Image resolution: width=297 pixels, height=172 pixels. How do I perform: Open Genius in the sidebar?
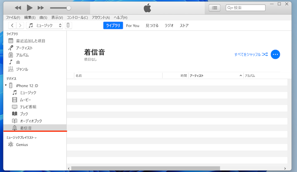point(22,145)
